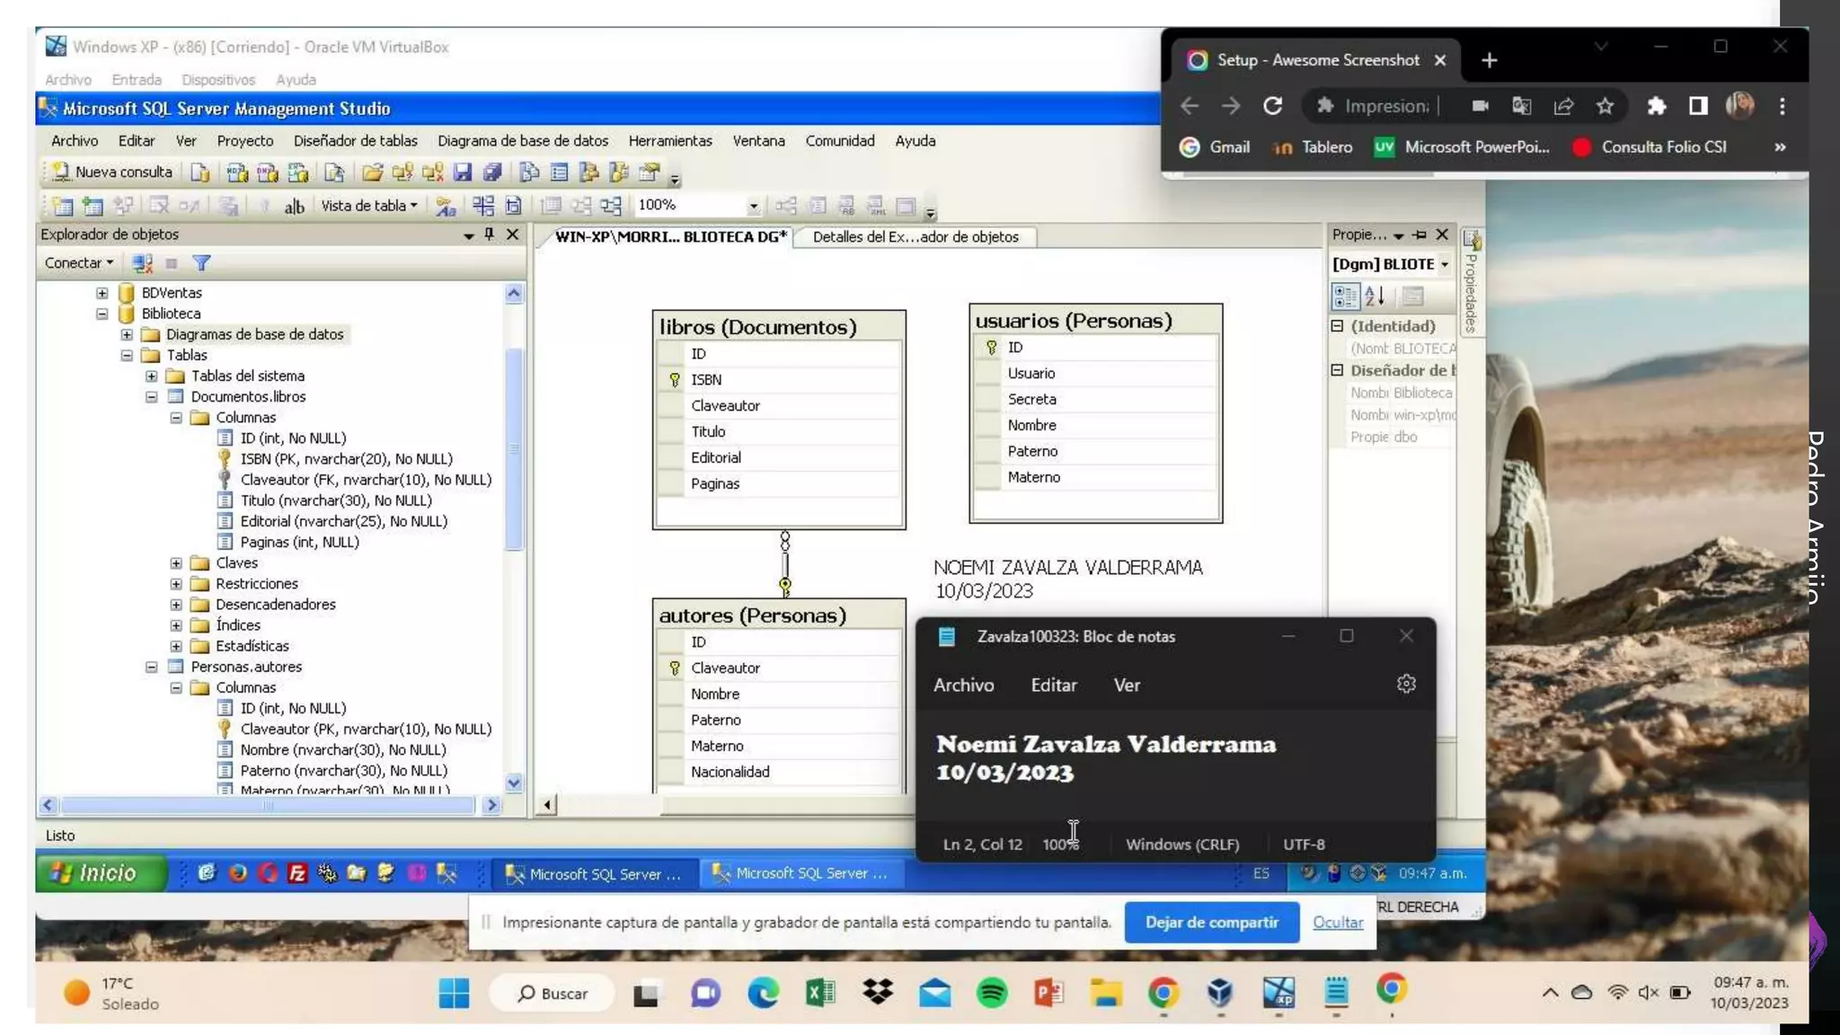This screenshot has height=1035, width=1840.
Task: Click the alphabetical sort icon in Properties
Action: tap(1374, 296)
